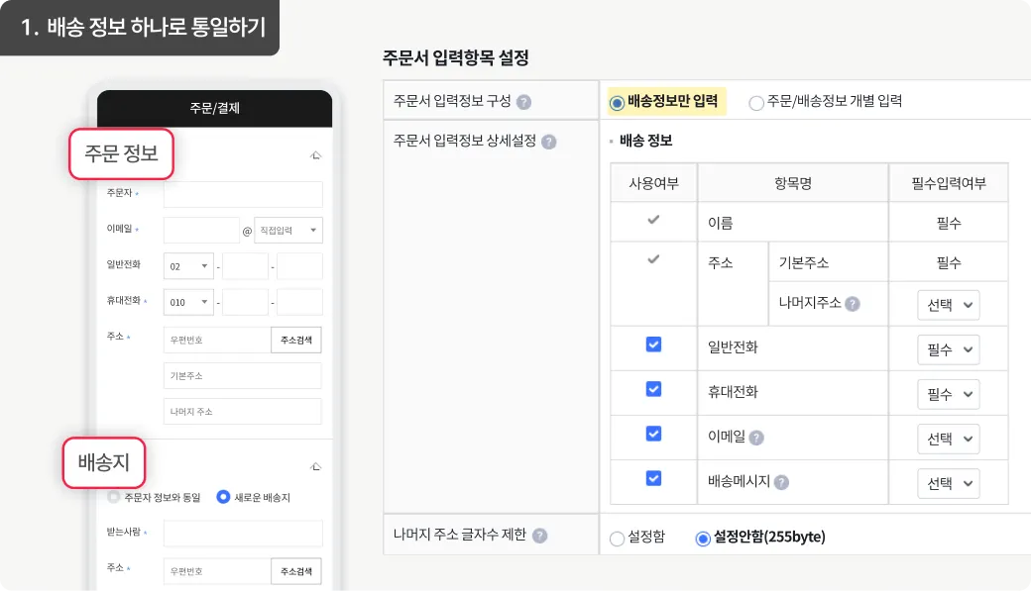This screenshot has width=1031, height=591.
Task: Choose 새로운 배송지 radio in phone preview
Action: coord(224,497)
